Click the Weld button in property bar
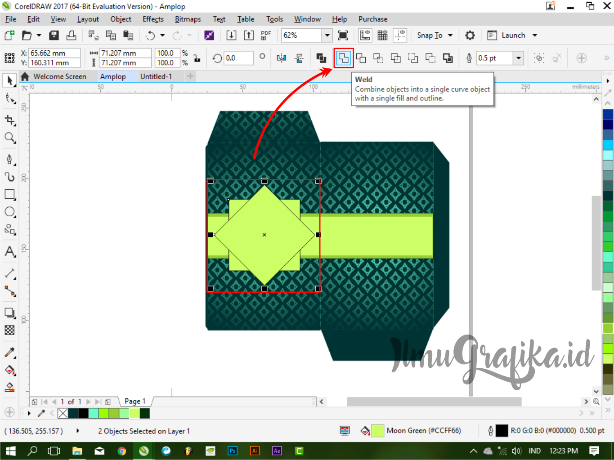614x460 pixels. pyautogui.click(x=343, y=58)
